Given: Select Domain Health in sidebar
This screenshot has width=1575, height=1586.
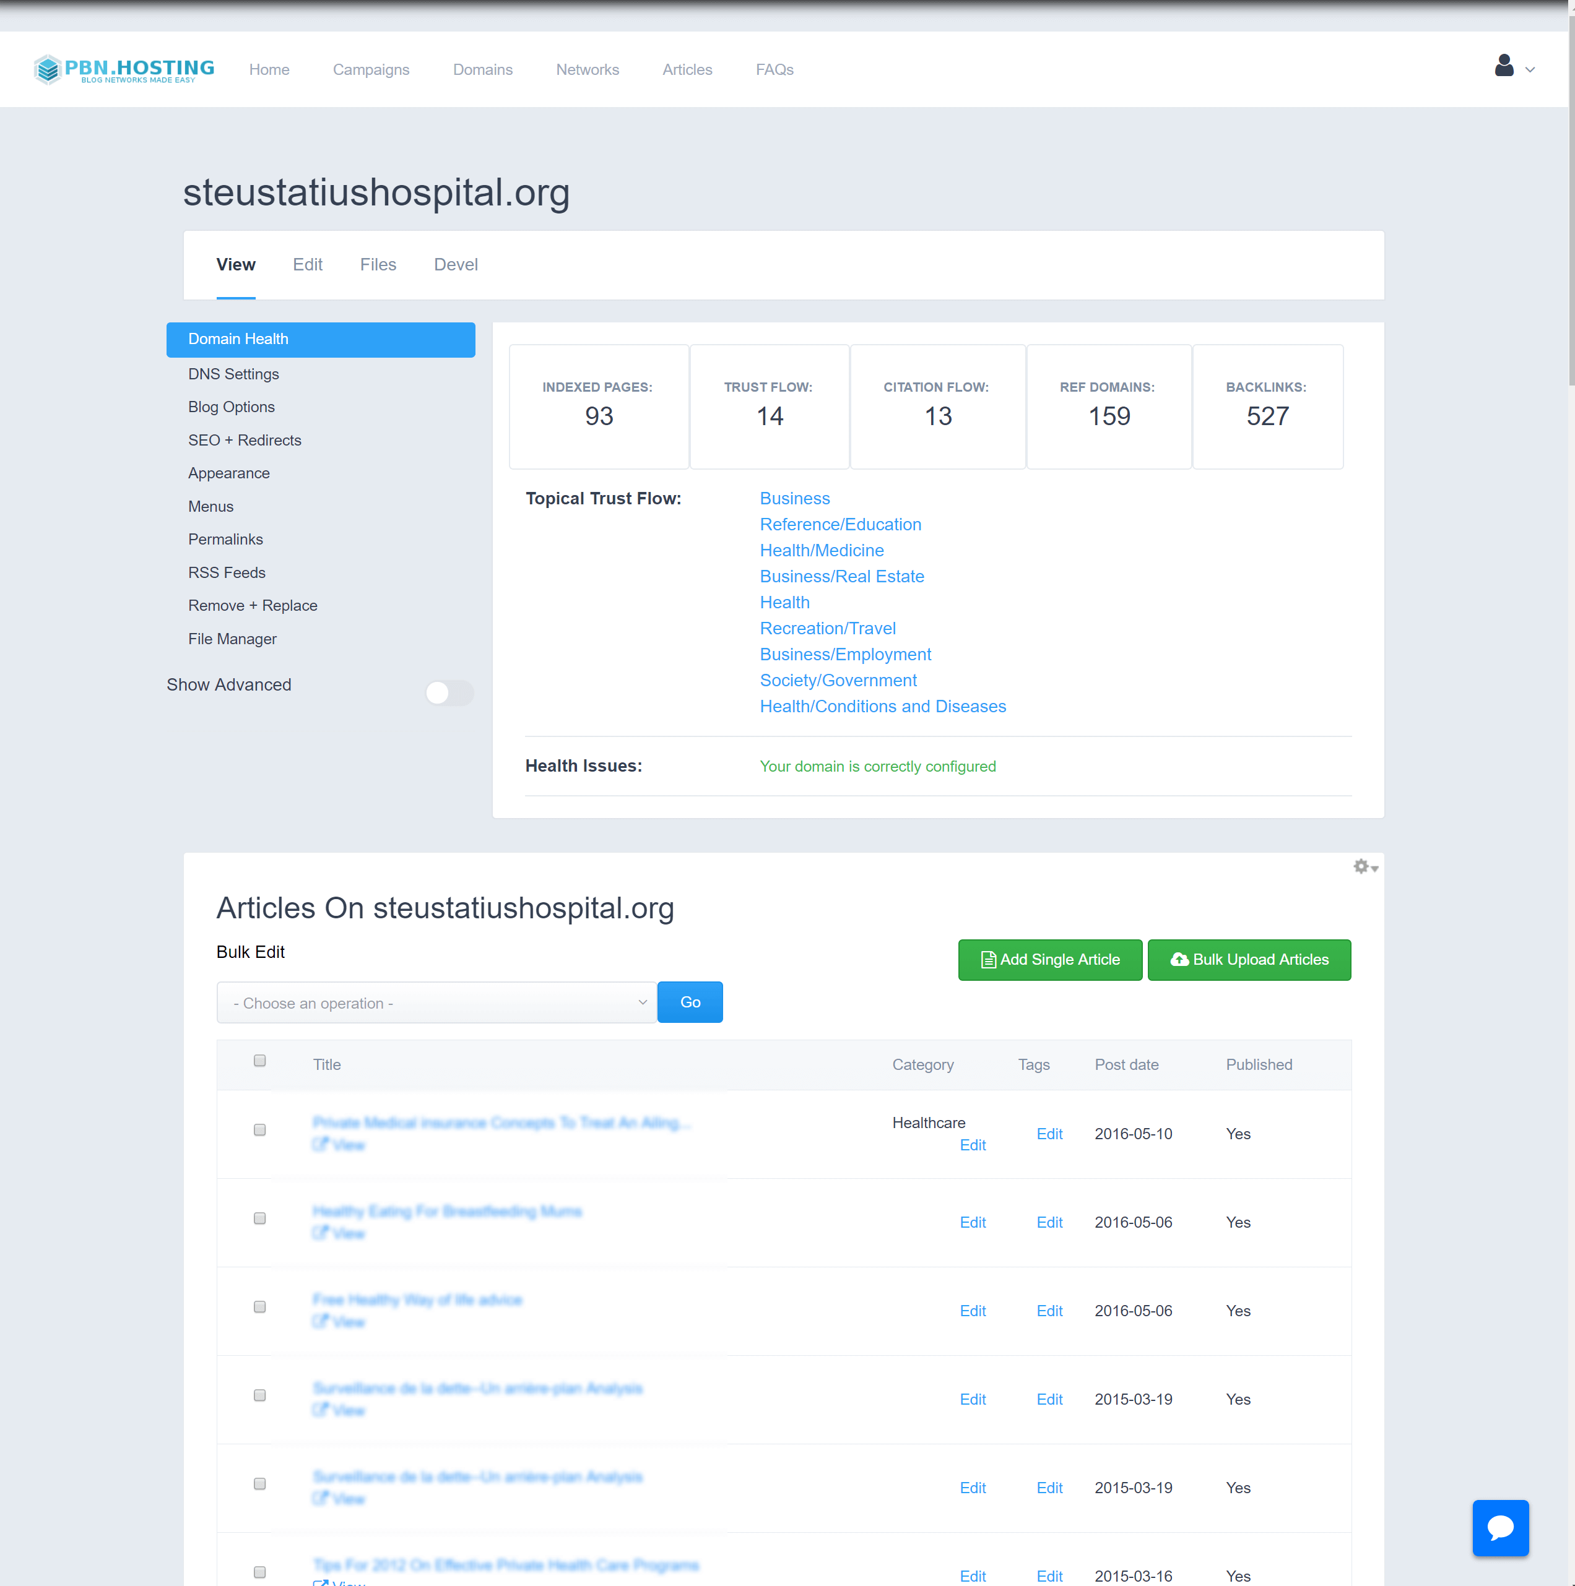Looking at the screenshot, I should (x=321, y=340).
